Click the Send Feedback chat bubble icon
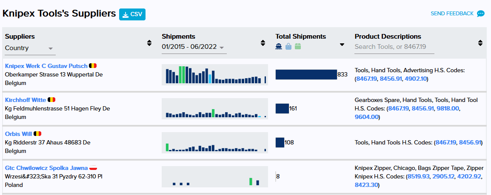The width and height of the screenshot is (491, 195). click(480, 14)
